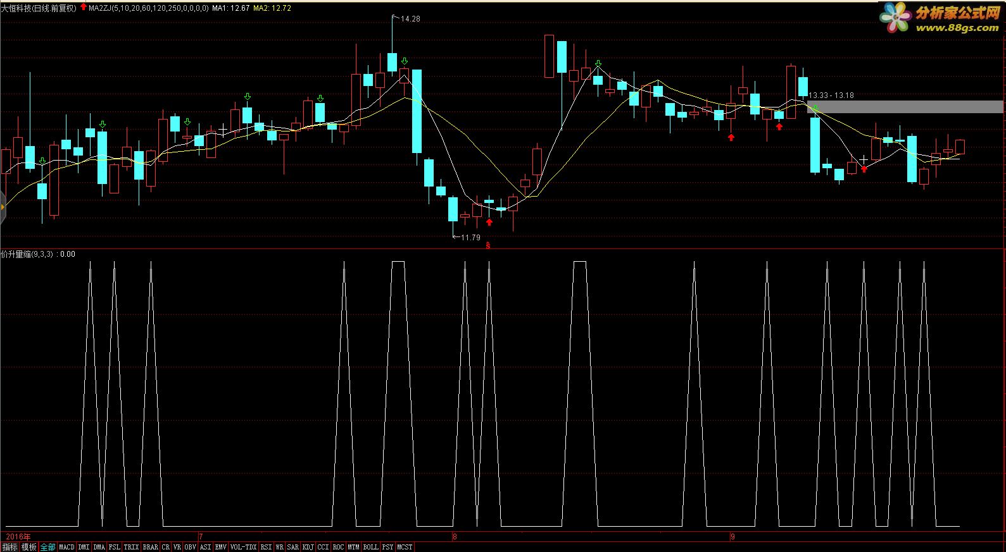Image resolution: width=1006 pixels, height=552 pixels.
Task: Click the month 7 time axis marker
Action: (x=201, y=537)
